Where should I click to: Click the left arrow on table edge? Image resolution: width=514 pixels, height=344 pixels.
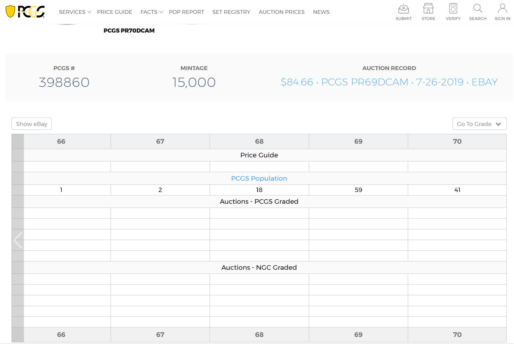[x=18, y=240]
